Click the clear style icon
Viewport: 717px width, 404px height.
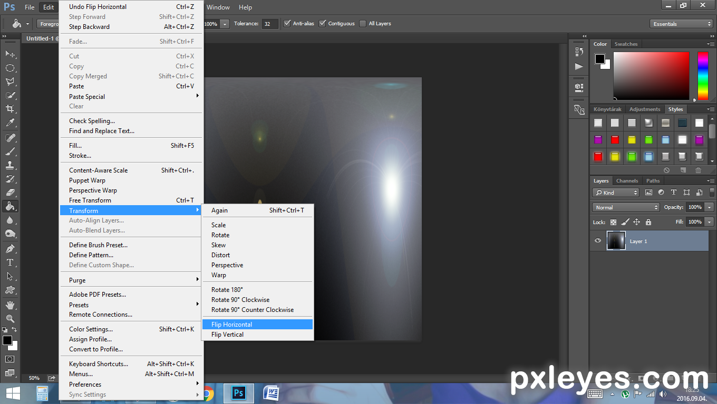coord(666,170)
